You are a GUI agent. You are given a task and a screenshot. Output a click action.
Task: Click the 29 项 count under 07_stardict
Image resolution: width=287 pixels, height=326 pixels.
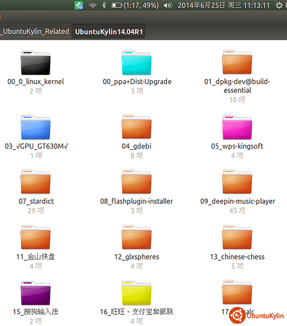[36, 211]
